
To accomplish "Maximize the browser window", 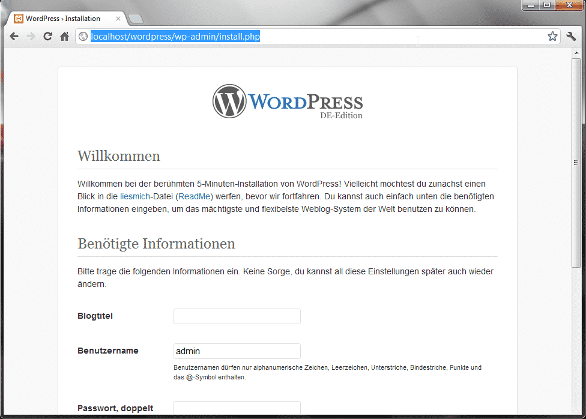I will pyautogui.click(x=547, y=5).
